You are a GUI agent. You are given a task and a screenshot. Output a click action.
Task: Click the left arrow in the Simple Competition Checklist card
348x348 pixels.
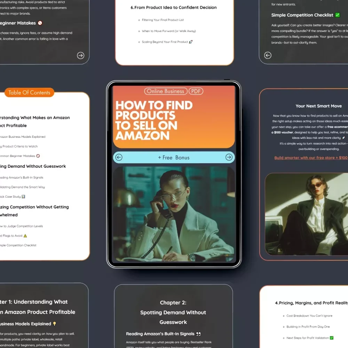pyautogui.click(x=268, y=55)
